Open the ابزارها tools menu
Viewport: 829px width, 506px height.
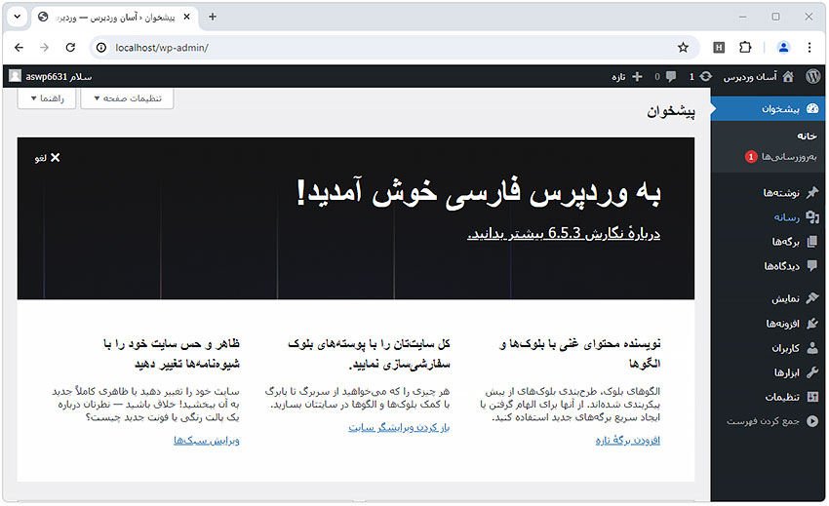click(x=769, y=372)
